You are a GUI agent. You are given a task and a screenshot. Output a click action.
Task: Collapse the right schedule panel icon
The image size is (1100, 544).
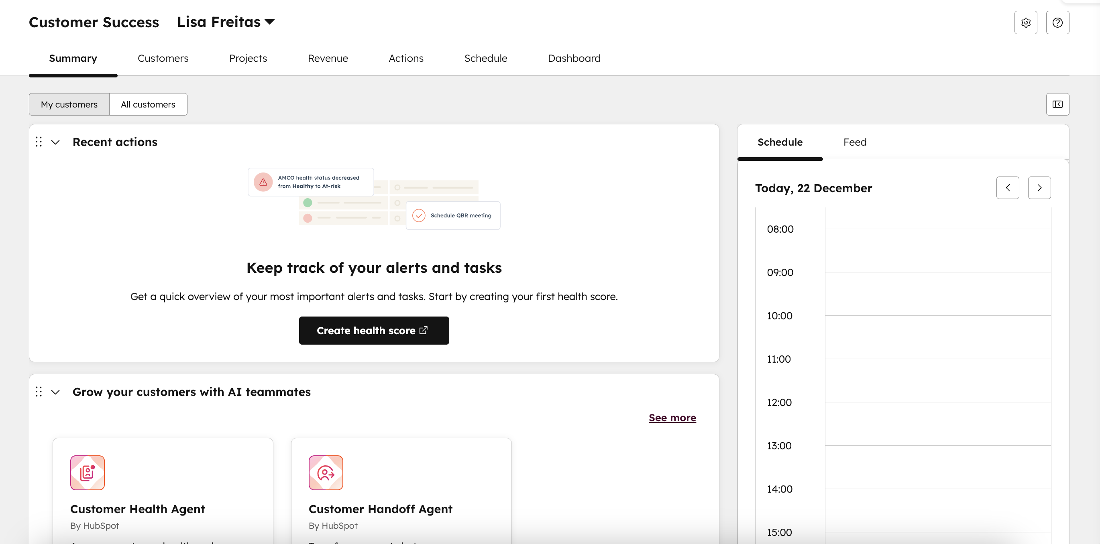[x=1058, y=104]
